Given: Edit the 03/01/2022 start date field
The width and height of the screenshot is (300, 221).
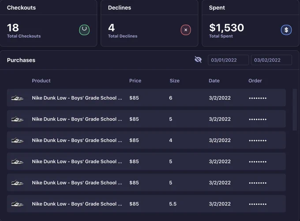Looking at the screenshot, I should coord(228,60).
